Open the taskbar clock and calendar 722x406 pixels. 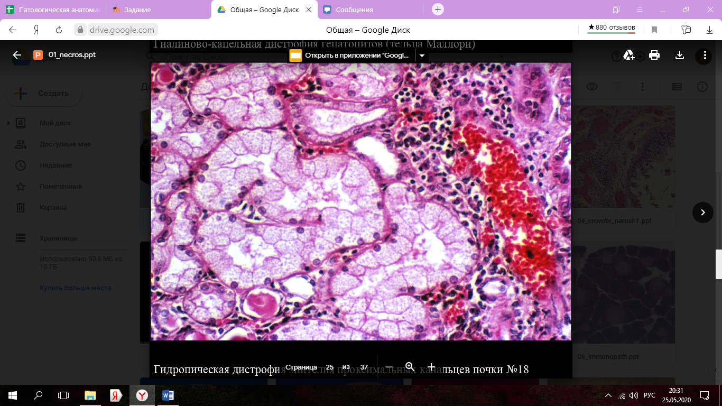(x=677, y=395)
